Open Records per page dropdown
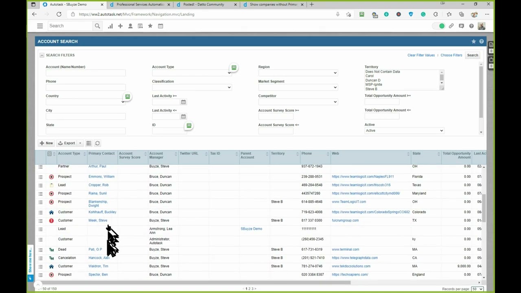Viewport: 521px width, 293px height. click(x=477, y=289)
